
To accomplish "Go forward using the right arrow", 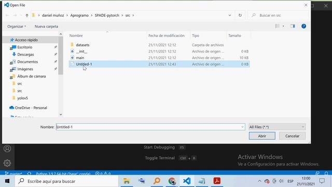I will pyautogui.click(x=15, y=15).
